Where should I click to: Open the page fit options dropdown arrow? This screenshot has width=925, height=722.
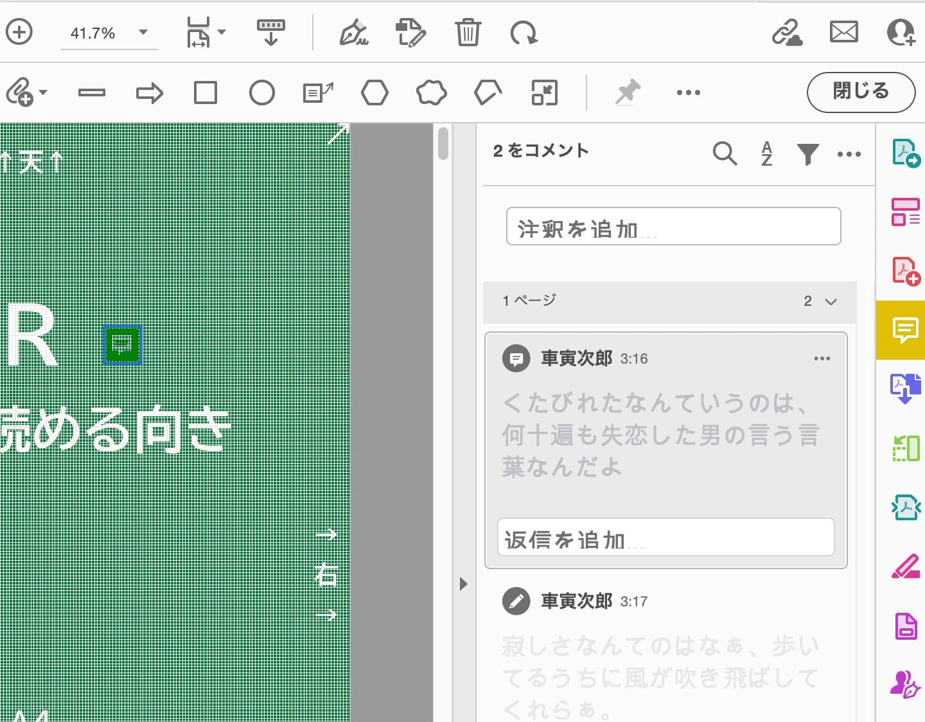pyautogui.click(x=222, y=32)
